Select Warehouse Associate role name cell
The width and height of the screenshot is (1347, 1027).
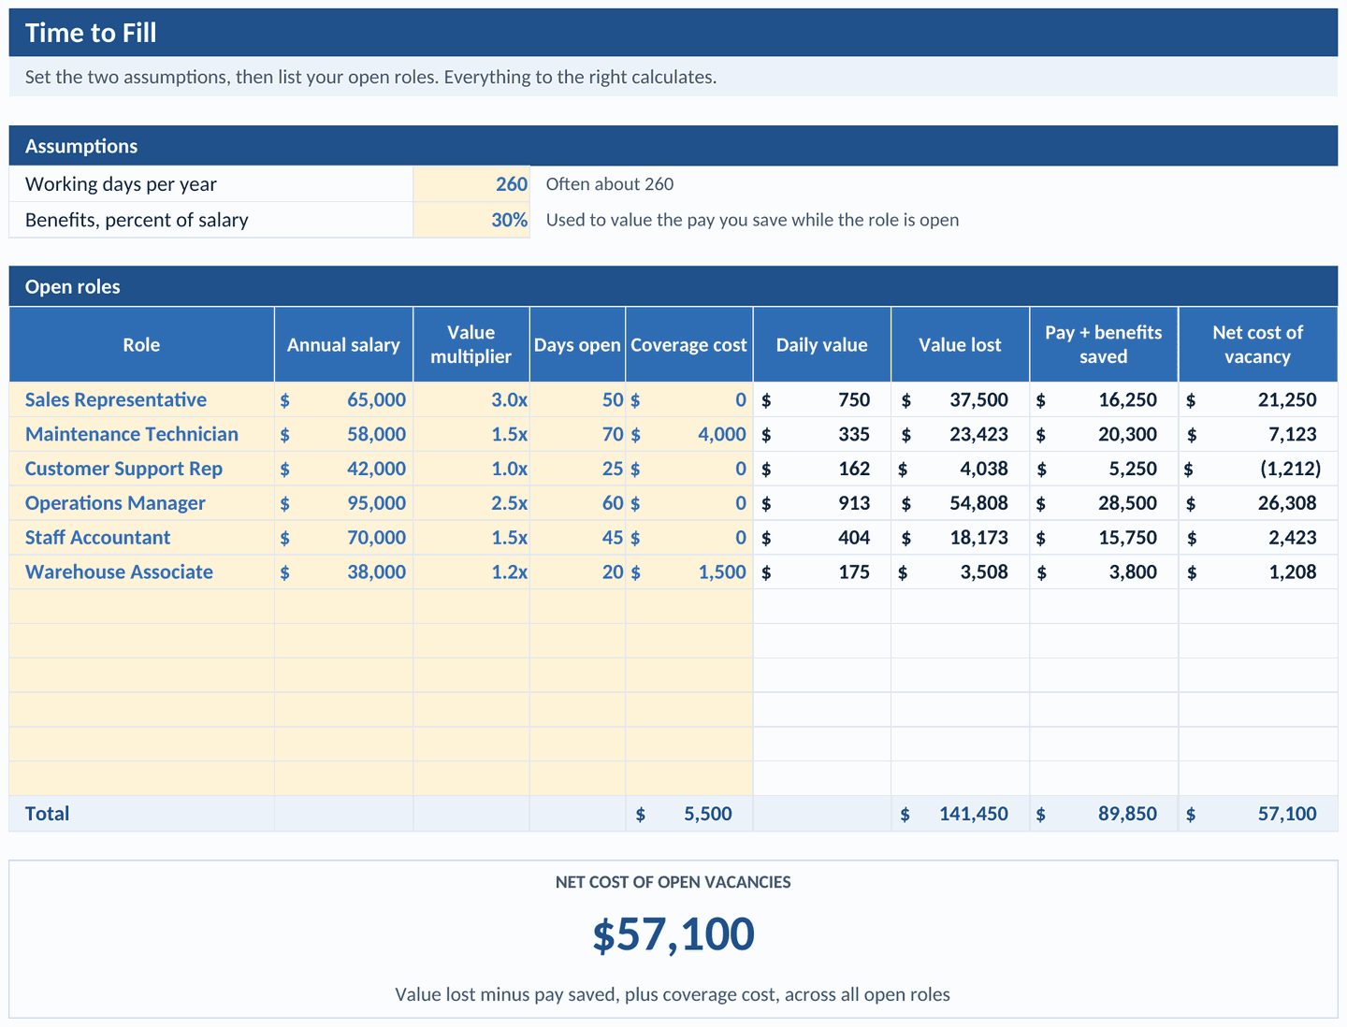click(x=142, y=571)
